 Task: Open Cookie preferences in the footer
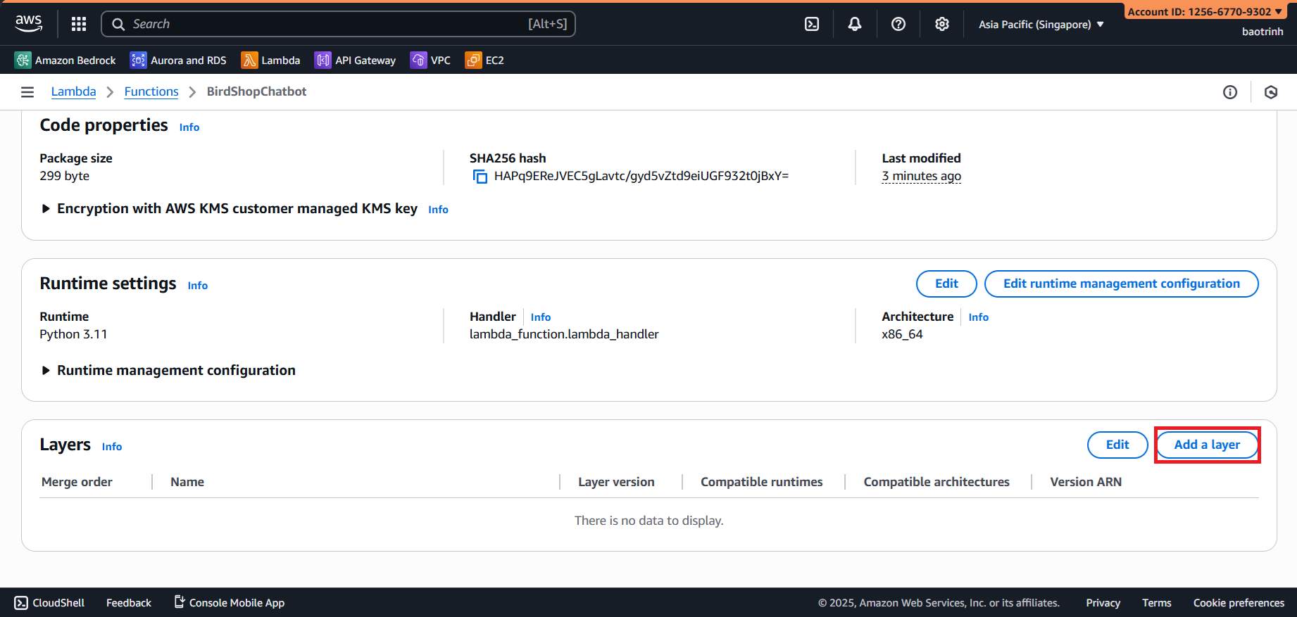click(1239, 603)
